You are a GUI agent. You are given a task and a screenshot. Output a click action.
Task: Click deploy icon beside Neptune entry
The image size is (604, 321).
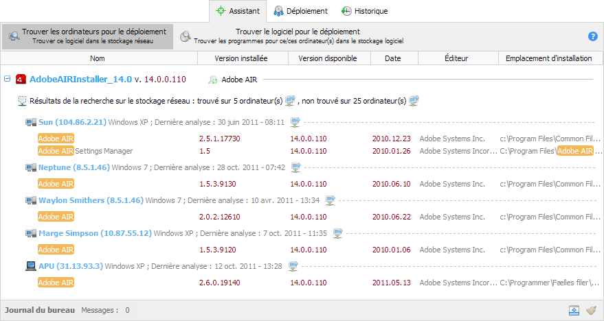[x=295, y=167]
